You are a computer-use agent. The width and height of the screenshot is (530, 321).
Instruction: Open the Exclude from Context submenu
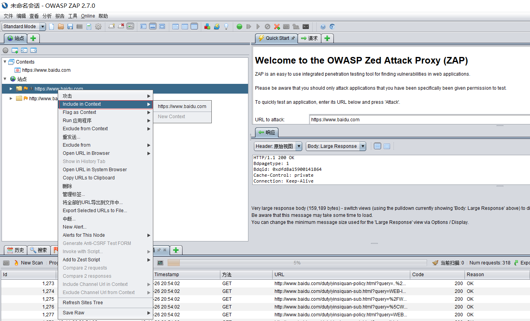(105, 129)
